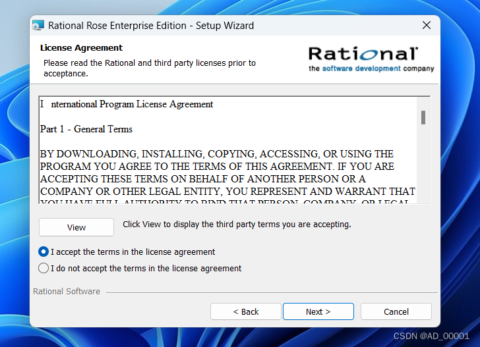Screen dimensions: 480x347
Task: Click the 'Rational Software' label
Action: (x=67, y=291)
